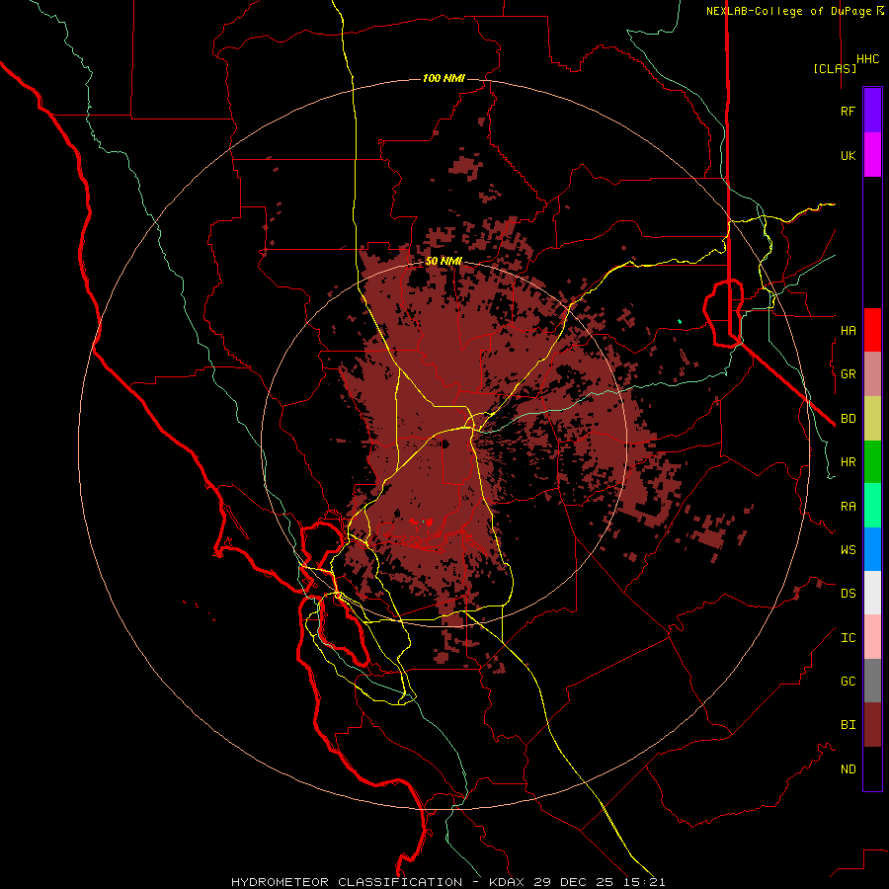
Task: Click the HR green legend swatch
Action: click(872, 461)
